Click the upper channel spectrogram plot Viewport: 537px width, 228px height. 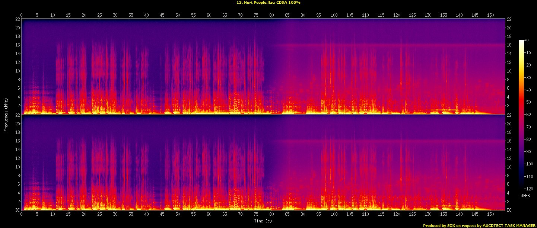263,66
